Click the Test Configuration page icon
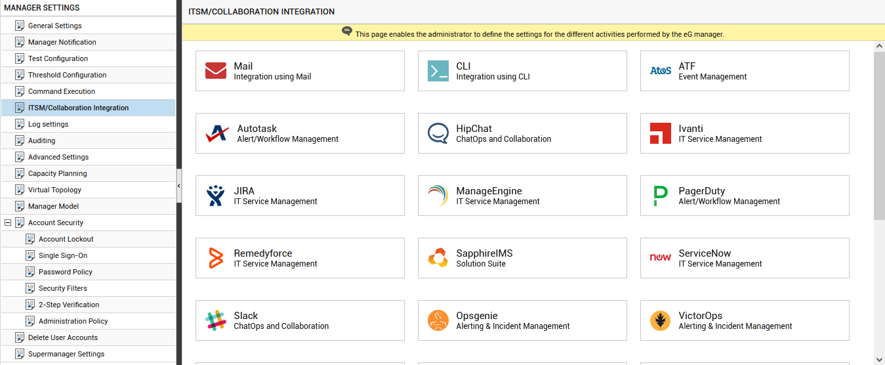Screen dimensions: 885x365 tap(20, 58)
